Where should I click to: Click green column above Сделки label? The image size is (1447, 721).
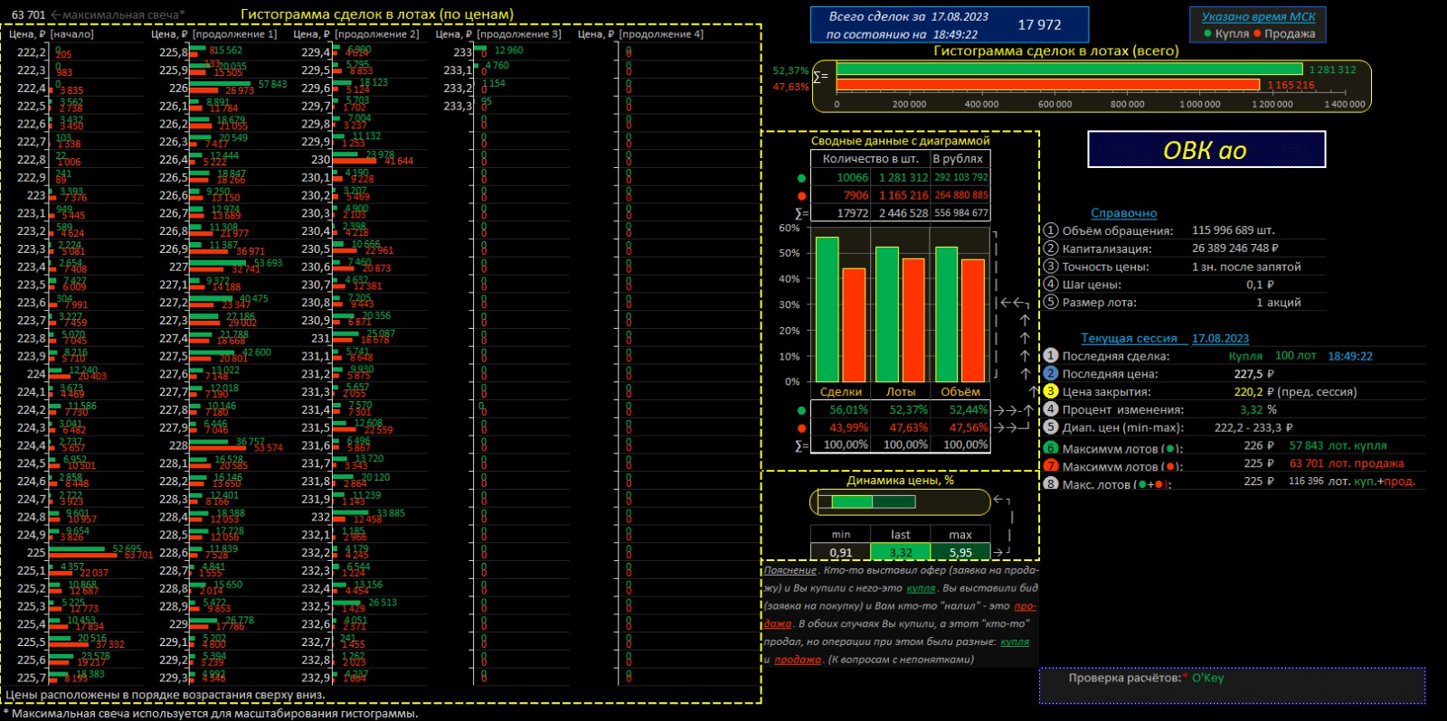coord(827,309)
